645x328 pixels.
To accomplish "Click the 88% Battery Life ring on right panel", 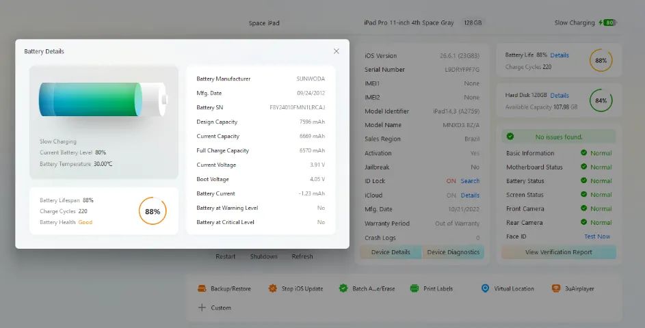I will tap(601, 60).
